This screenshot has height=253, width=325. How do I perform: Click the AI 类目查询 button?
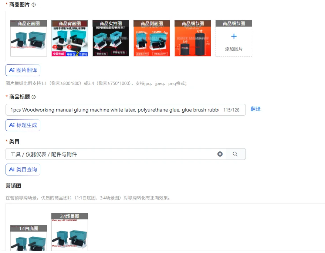tap(23, 170)
